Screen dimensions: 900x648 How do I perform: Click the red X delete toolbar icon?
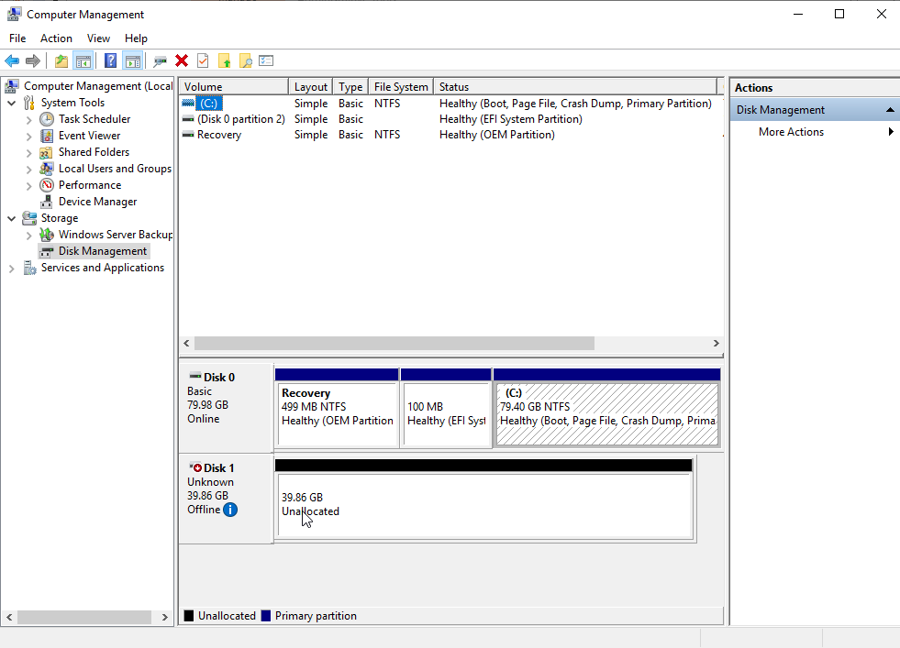(182, 60)
